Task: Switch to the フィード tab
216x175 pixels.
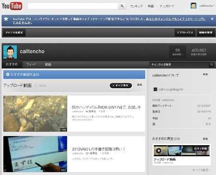Action: click(31, 64)
